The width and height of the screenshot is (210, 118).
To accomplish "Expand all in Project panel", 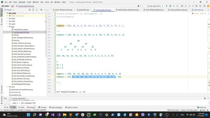I will click(33, 10).
